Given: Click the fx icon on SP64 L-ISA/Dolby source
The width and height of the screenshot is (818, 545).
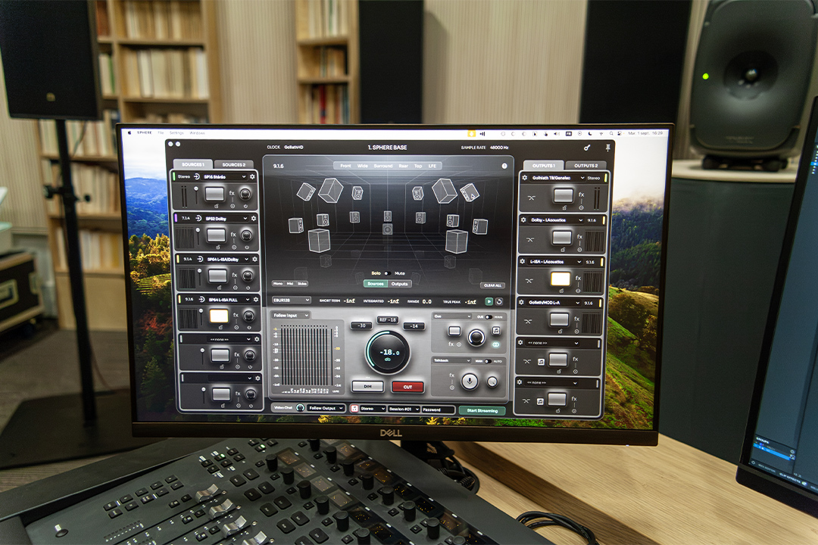Looking at the screenshot, I should pos(234,275).
